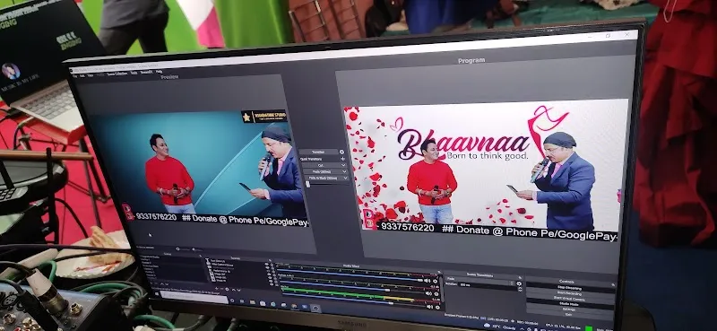Open settings gear of first audio channel
Viewport: 717px width, 331px height.
click(435, 281)
